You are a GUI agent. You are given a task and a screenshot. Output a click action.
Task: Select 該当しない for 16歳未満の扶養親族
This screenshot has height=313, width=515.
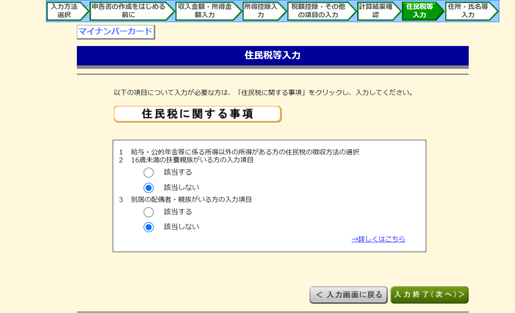point(148,188)
